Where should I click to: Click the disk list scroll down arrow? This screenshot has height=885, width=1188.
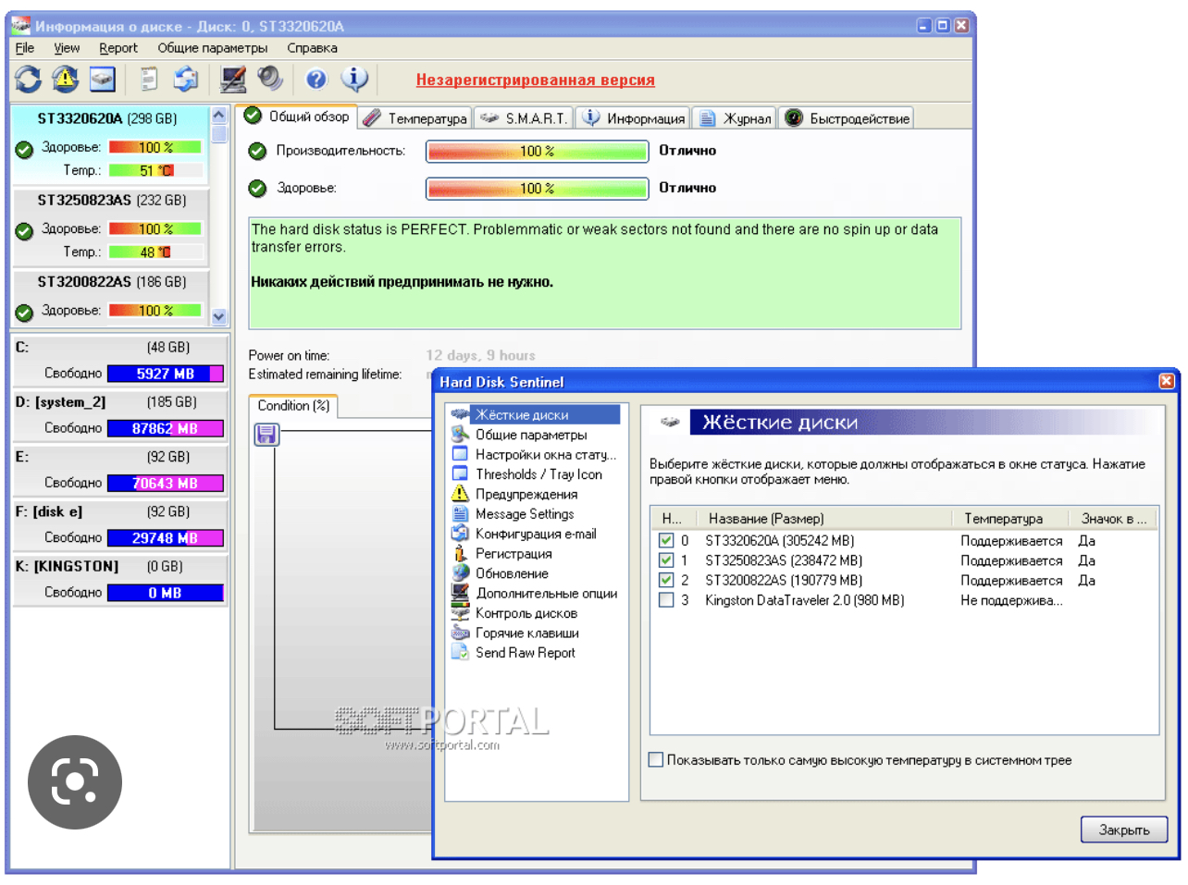(219, 316)
